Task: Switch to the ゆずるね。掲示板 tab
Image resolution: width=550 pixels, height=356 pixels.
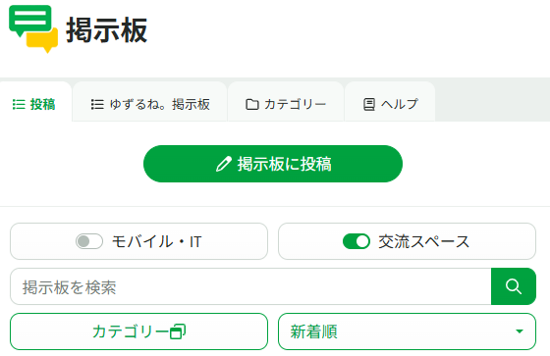Action: [x=150, y=102]
